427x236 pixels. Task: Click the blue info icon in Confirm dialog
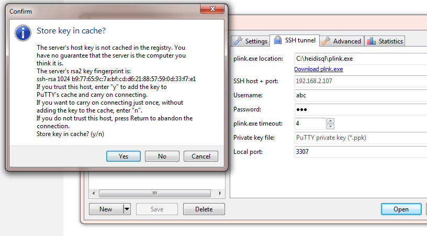click(x=23, y=33)
